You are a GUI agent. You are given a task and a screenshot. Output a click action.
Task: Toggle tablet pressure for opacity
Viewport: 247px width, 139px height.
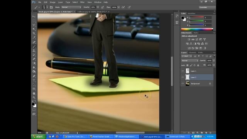(103, 7)
